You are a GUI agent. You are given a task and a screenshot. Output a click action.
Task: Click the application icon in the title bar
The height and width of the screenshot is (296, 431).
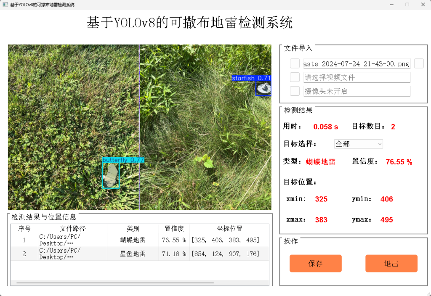5,4
